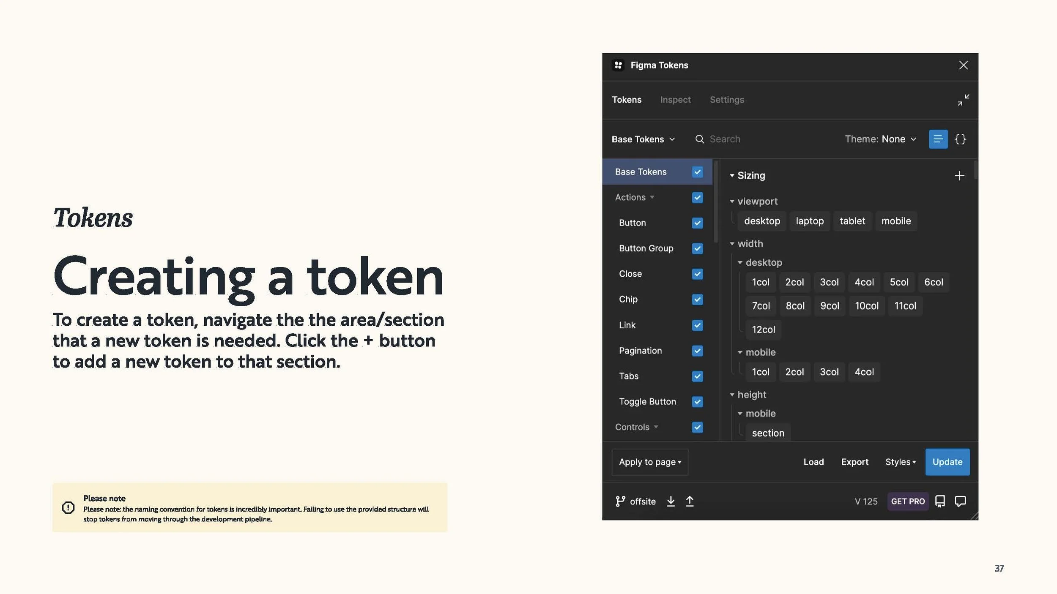Click the Figma Tokens plugin logo icon
Viewport: 1057px width, 594px height.
(618, 65)
